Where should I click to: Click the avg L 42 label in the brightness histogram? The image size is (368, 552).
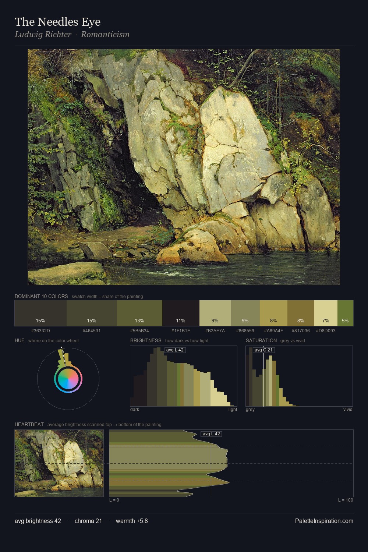175,350
